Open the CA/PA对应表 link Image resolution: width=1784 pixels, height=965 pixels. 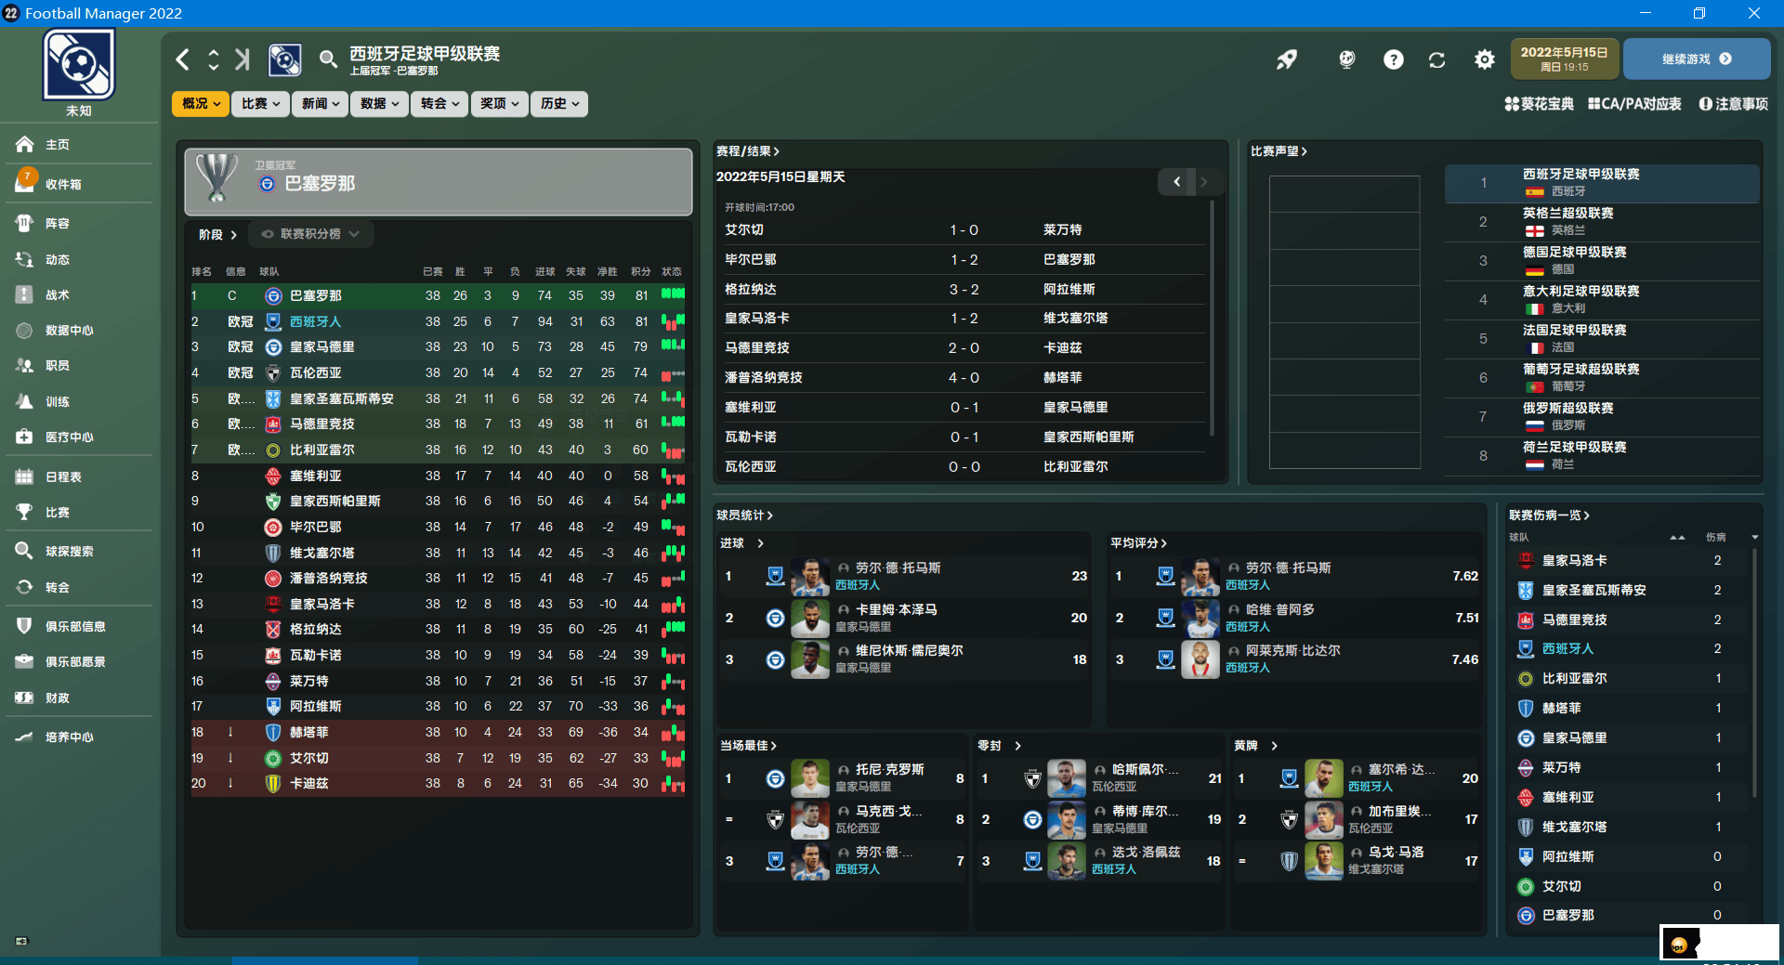coord(1634,104)
